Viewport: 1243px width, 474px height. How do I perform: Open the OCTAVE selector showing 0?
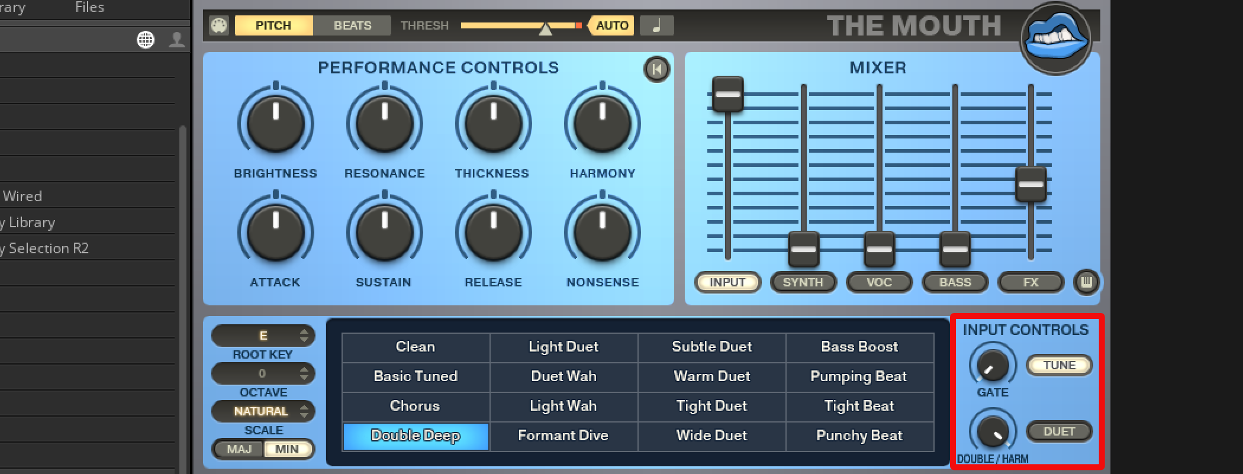(263, 373)
